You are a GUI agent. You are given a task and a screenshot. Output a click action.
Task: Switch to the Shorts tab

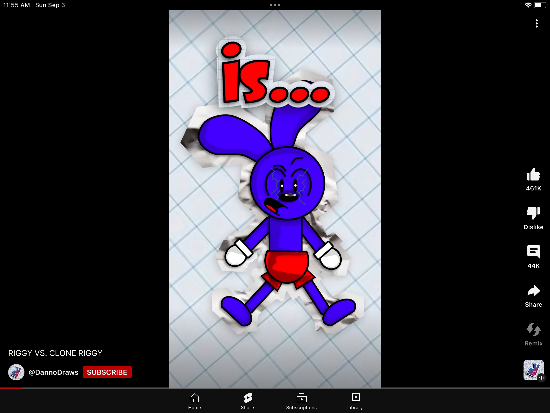[248, 401]
